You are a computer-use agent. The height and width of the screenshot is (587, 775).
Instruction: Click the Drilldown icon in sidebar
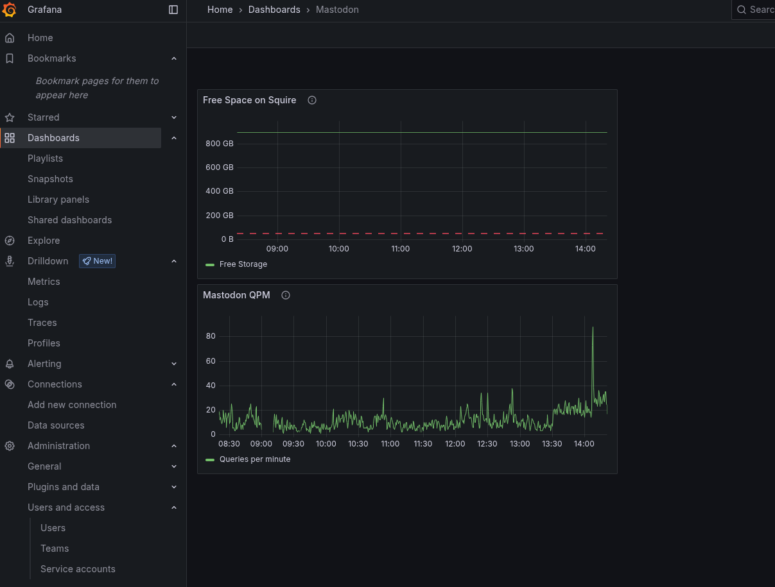(10, 261)
